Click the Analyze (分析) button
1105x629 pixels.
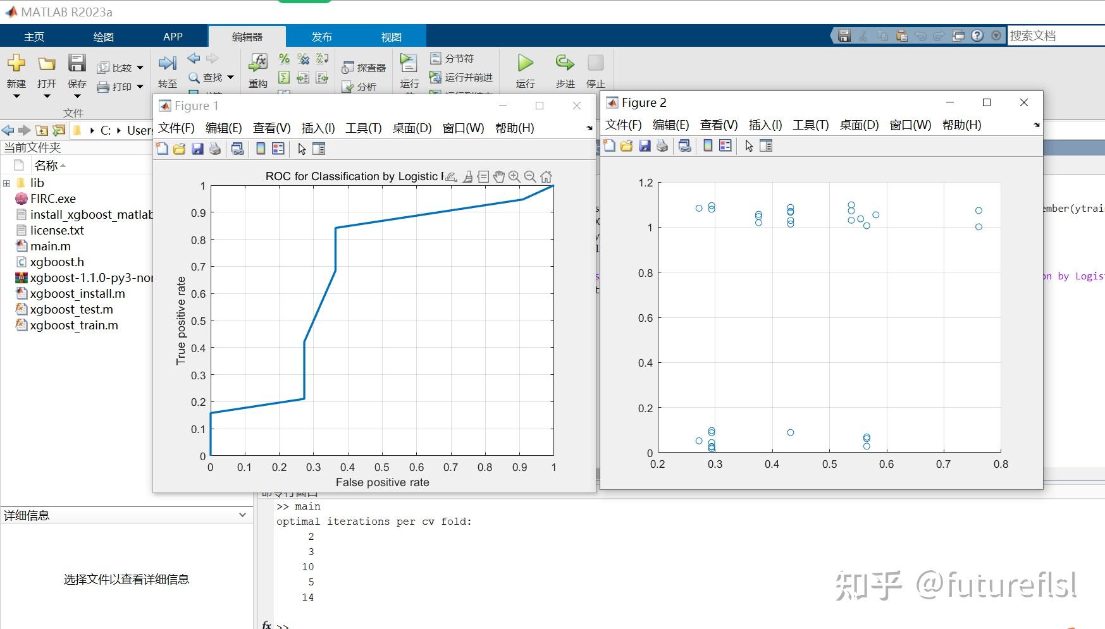click(x=359, y=87)
